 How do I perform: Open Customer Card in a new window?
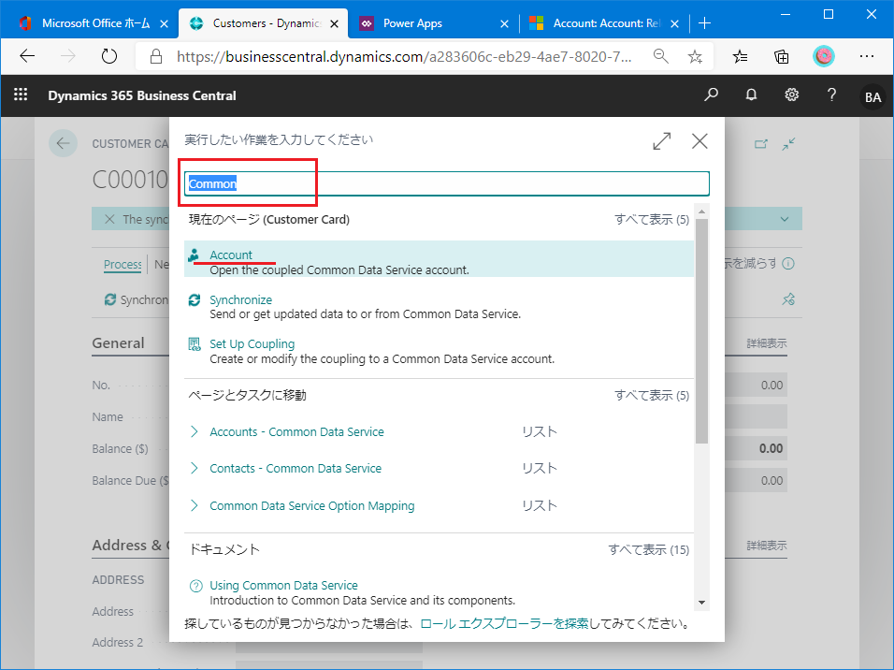tap(761, 144)
